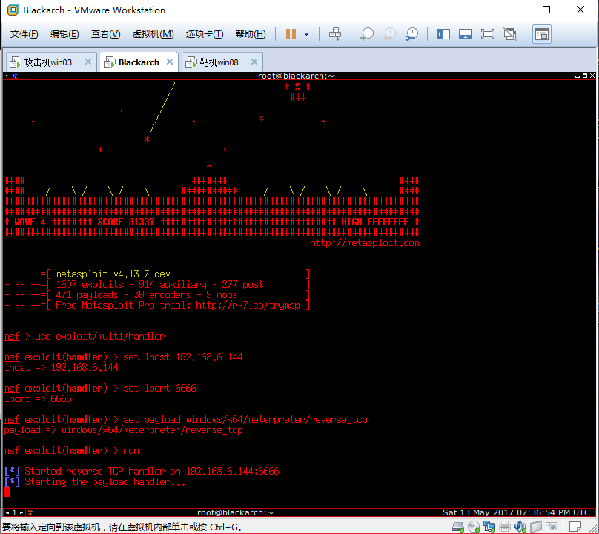Click the previous-workspace arrow in bottom bar
599x534 pixels.
[x=7, y=512]
